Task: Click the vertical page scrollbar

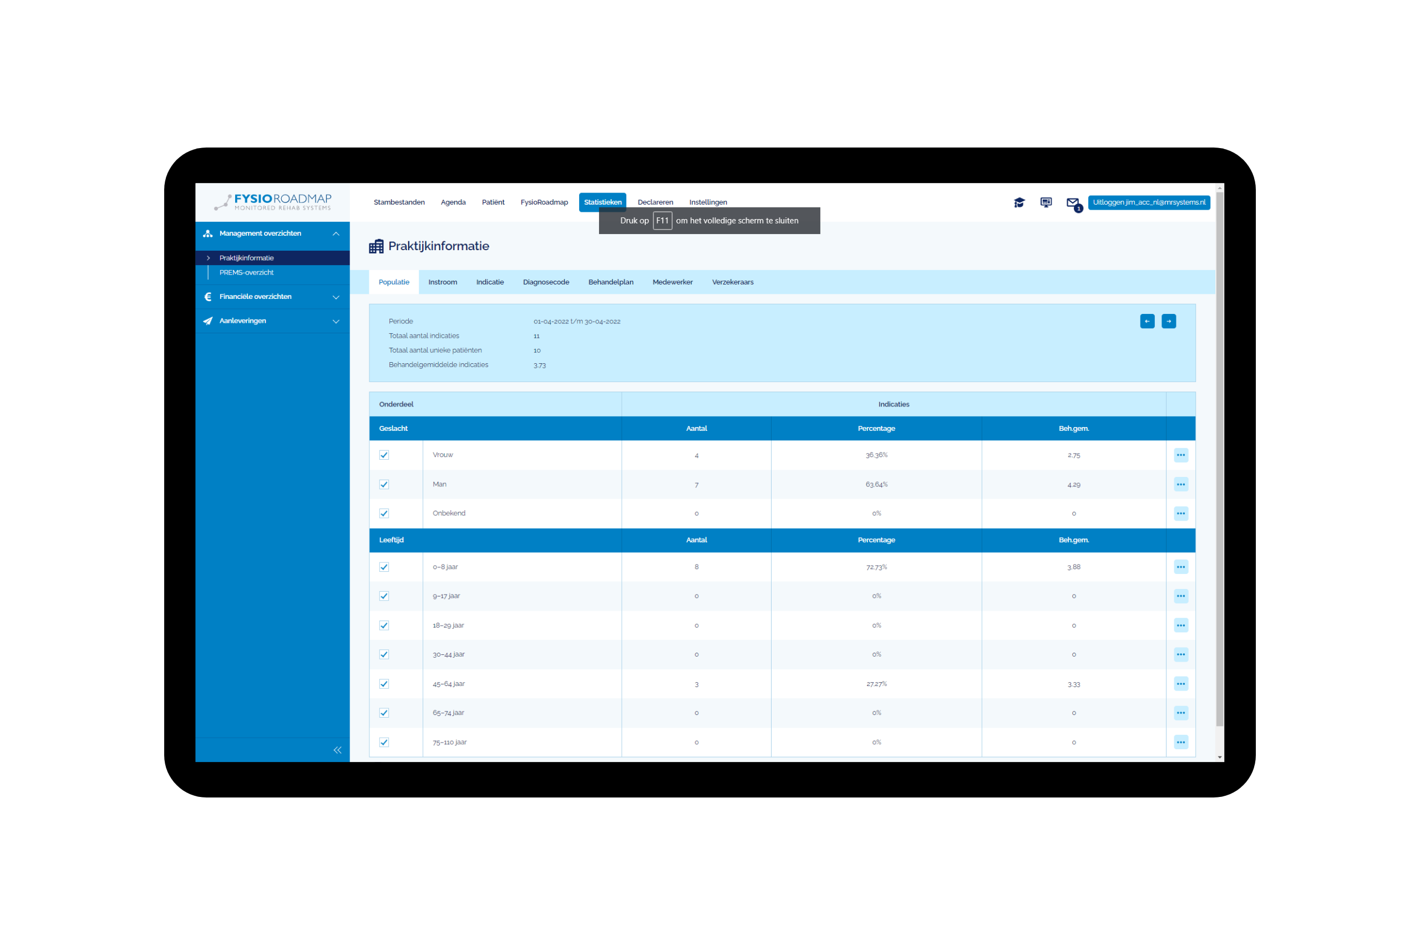Action: point(1219,458)
